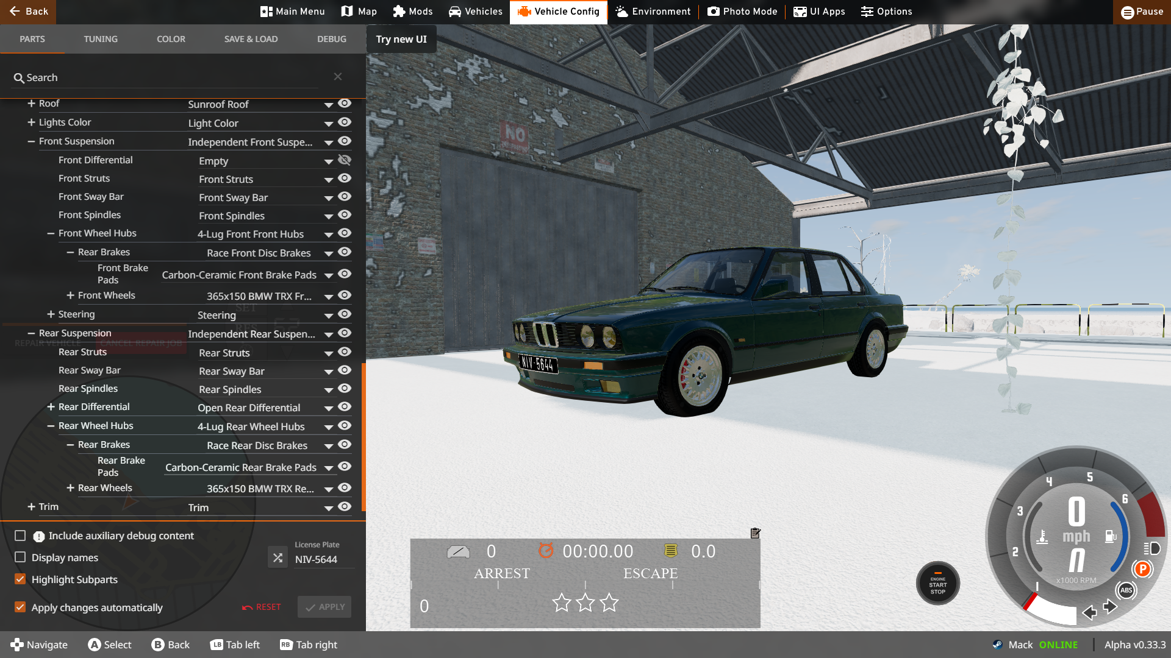
Task: Collapse the Rear Suspension section
Action: pyautogui.click(x=31, y=333)
